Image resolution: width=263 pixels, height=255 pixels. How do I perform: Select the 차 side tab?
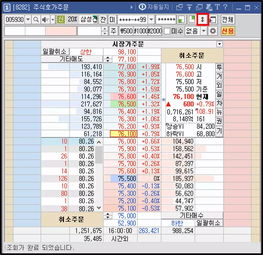[219, 103]
